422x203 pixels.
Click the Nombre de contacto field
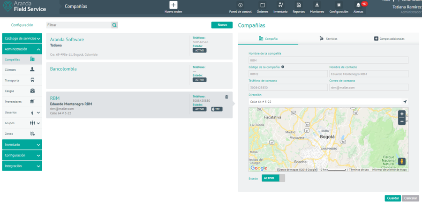pyautogui.click(x=369, y=74)
